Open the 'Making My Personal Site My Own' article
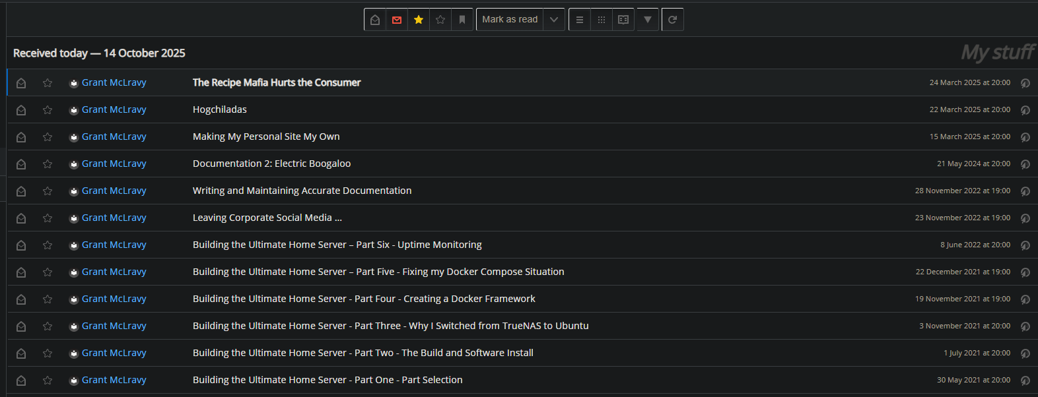The width and height of the screenshot is (1038, 397). click(x=266, y=137)
